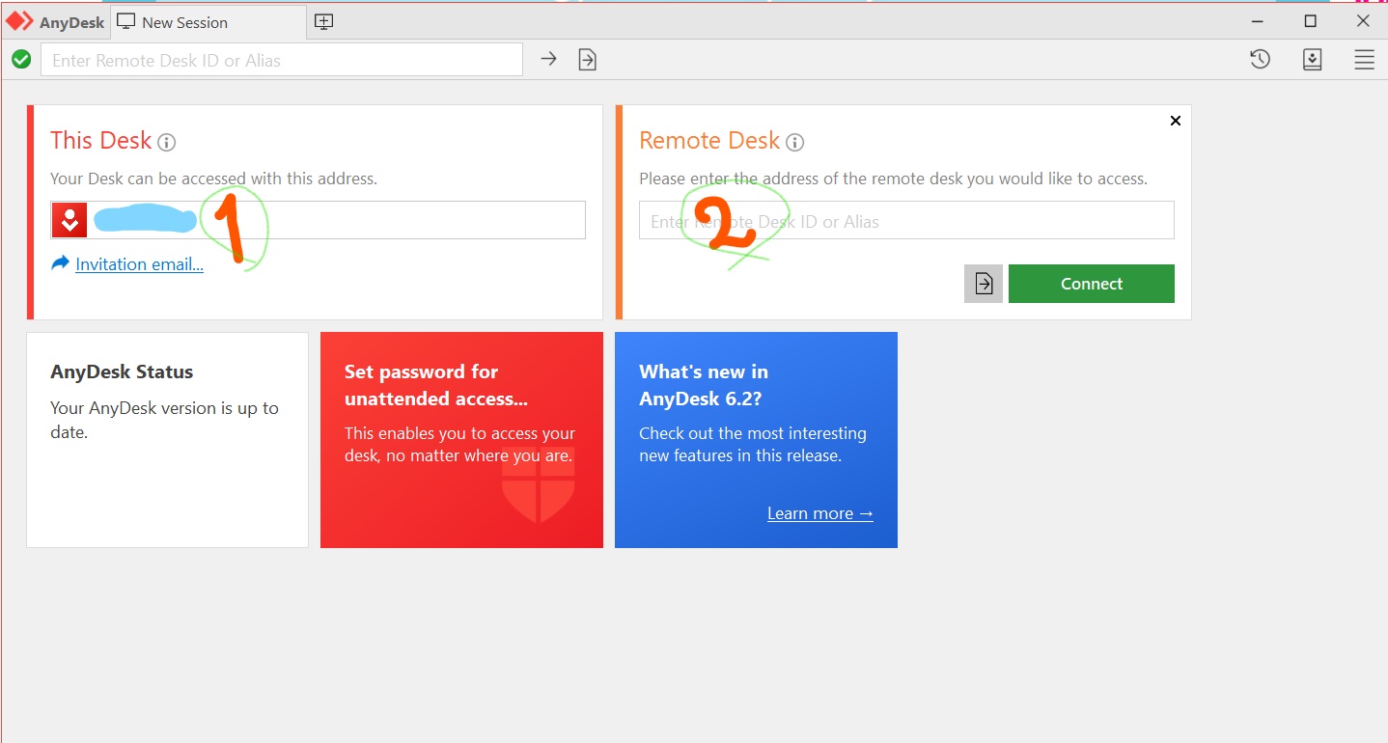
Task: Open the hamburger main menu
Action: coord(1364,60)
